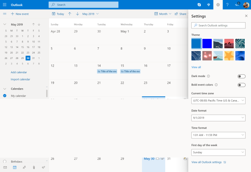Click the Search Outlook settings field
This screenshot has width=251, height=172.
coord(218,26)
